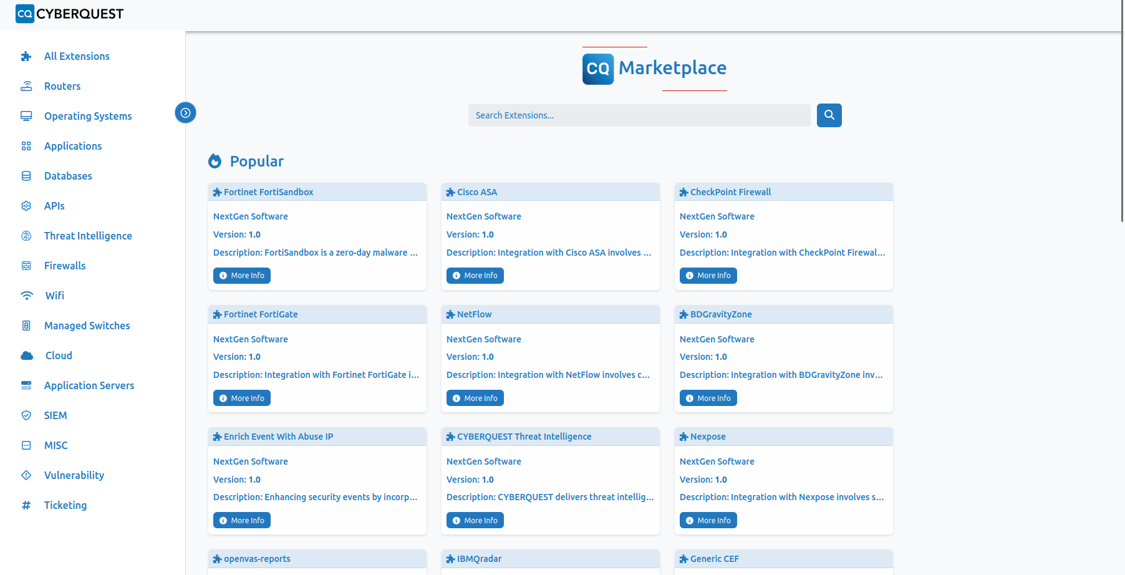Screen dimensions: 1125x575
Task: Click the CYBERQUEST logo in header
Action: click(x=69, y=14)
